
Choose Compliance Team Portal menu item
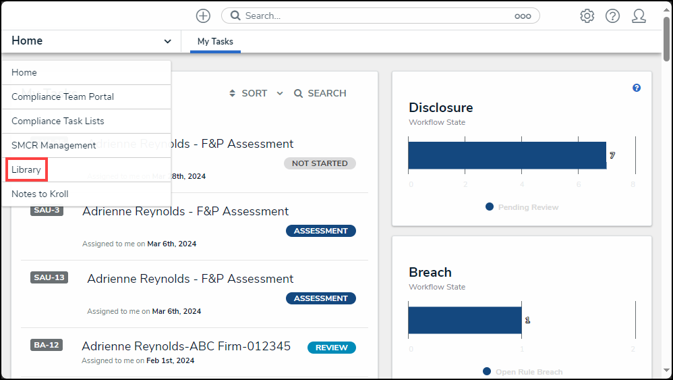coord(63,97)
